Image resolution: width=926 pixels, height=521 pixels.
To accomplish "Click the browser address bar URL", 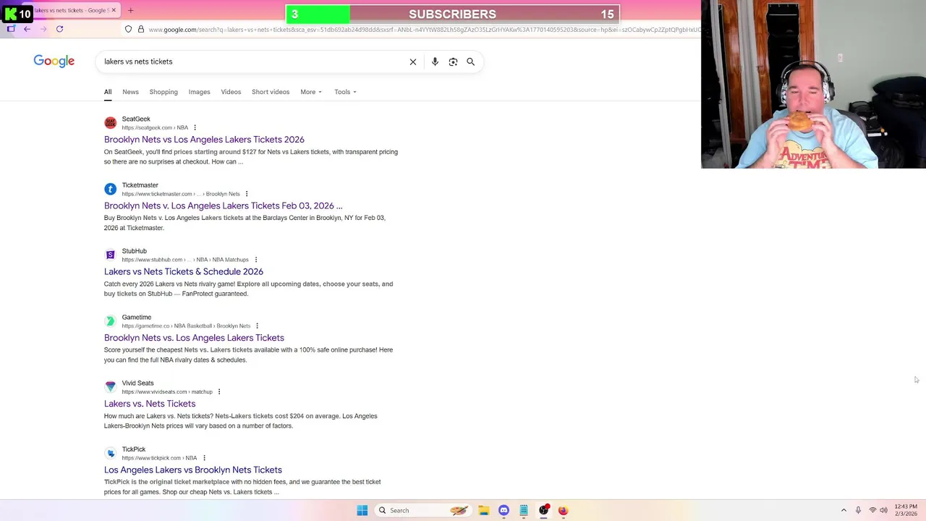I will [x=423, y=30].
